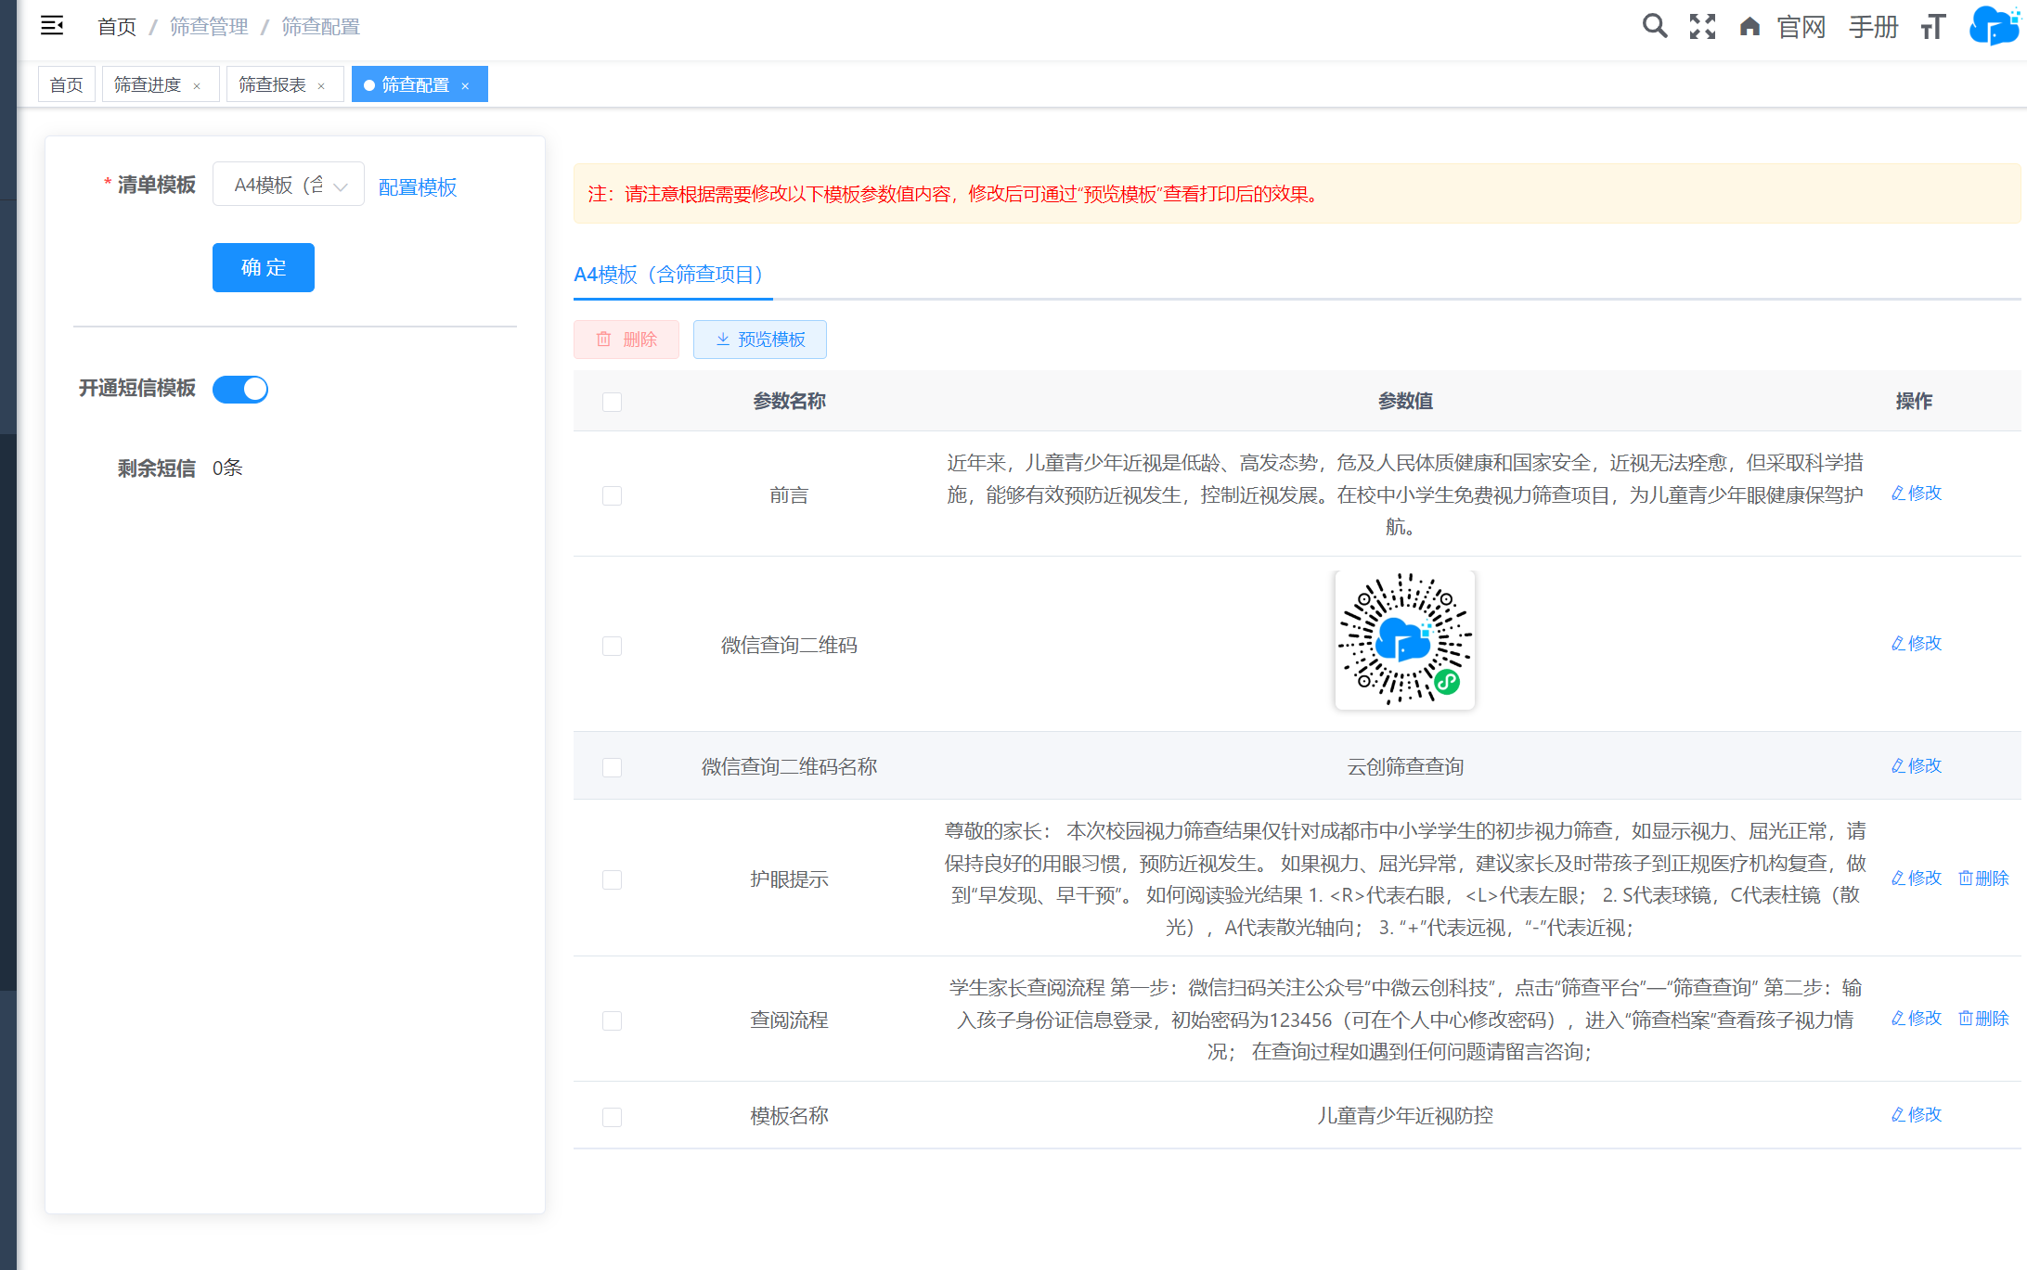Delete the 查阅流程 parameter row
2027x1270 pixels.
1983,1019
